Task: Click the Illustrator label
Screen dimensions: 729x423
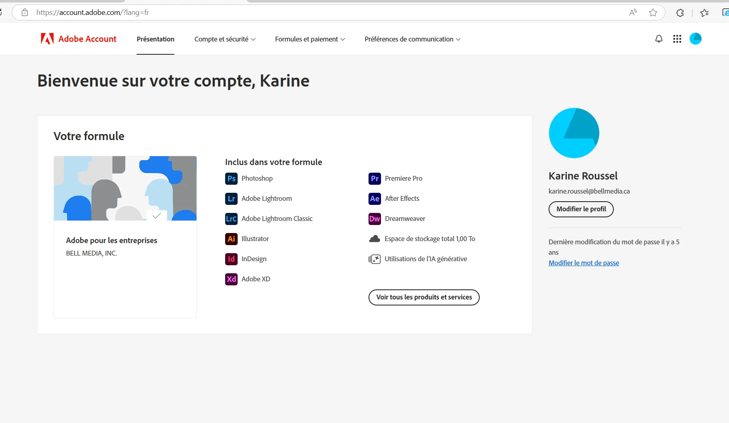Action: tap(255, 239)
